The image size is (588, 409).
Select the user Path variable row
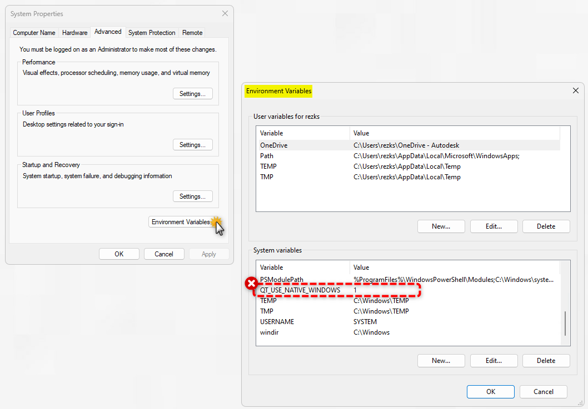pyautogui.click(x=408, y=156)
